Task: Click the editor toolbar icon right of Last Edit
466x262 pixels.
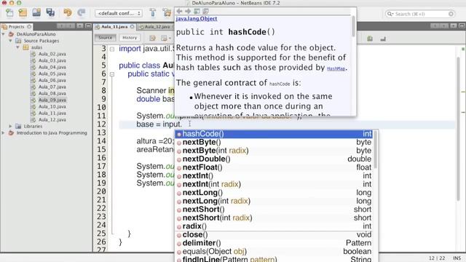Action: 164,38
